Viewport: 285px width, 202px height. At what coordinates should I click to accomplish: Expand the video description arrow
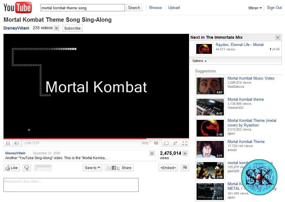coord(152,153)
